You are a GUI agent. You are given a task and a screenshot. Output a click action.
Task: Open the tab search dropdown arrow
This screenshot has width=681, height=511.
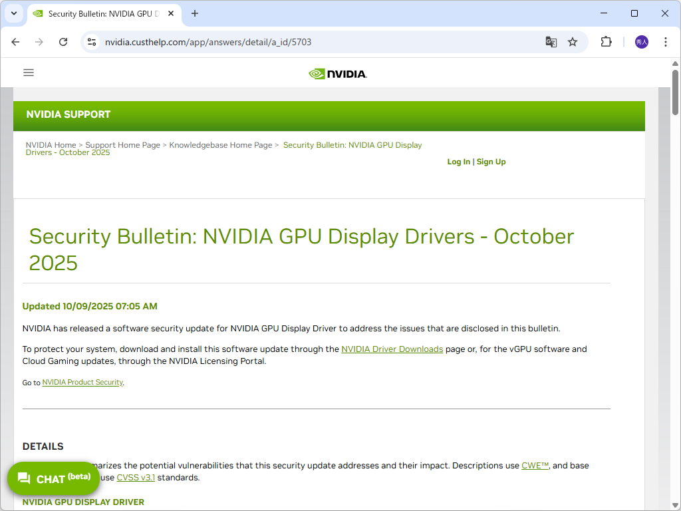(x=14, y=13)
